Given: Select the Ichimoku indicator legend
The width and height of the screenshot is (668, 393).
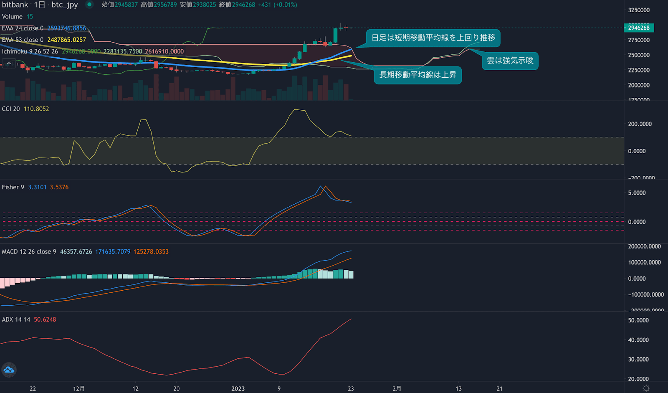Looking at the screenshot, I should tap(30, 51).
